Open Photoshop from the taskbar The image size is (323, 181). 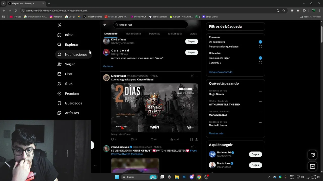[184, 177]
